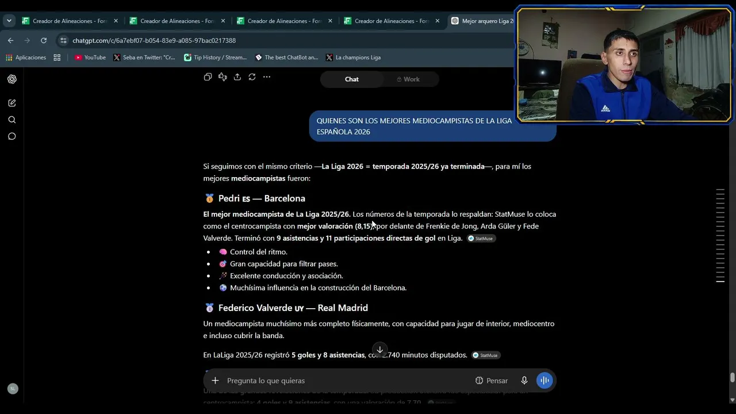
Task: Open the YouTube bookmark
Action: [90, 57]
